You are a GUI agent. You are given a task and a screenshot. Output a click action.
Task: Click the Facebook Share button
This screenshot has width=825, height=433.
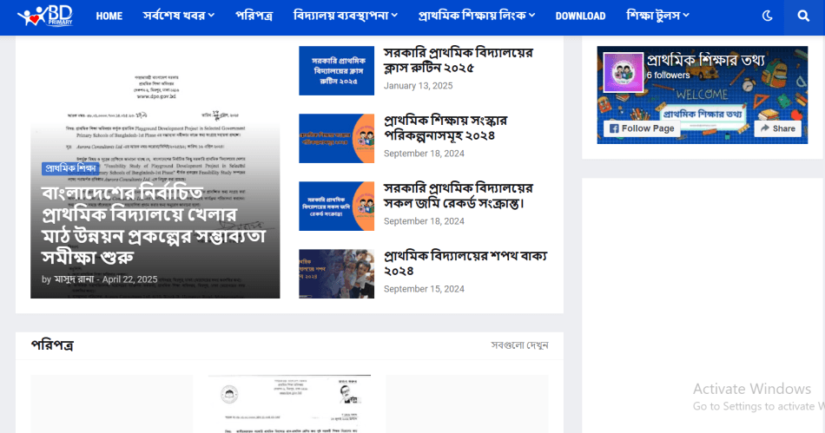point(776,128)
